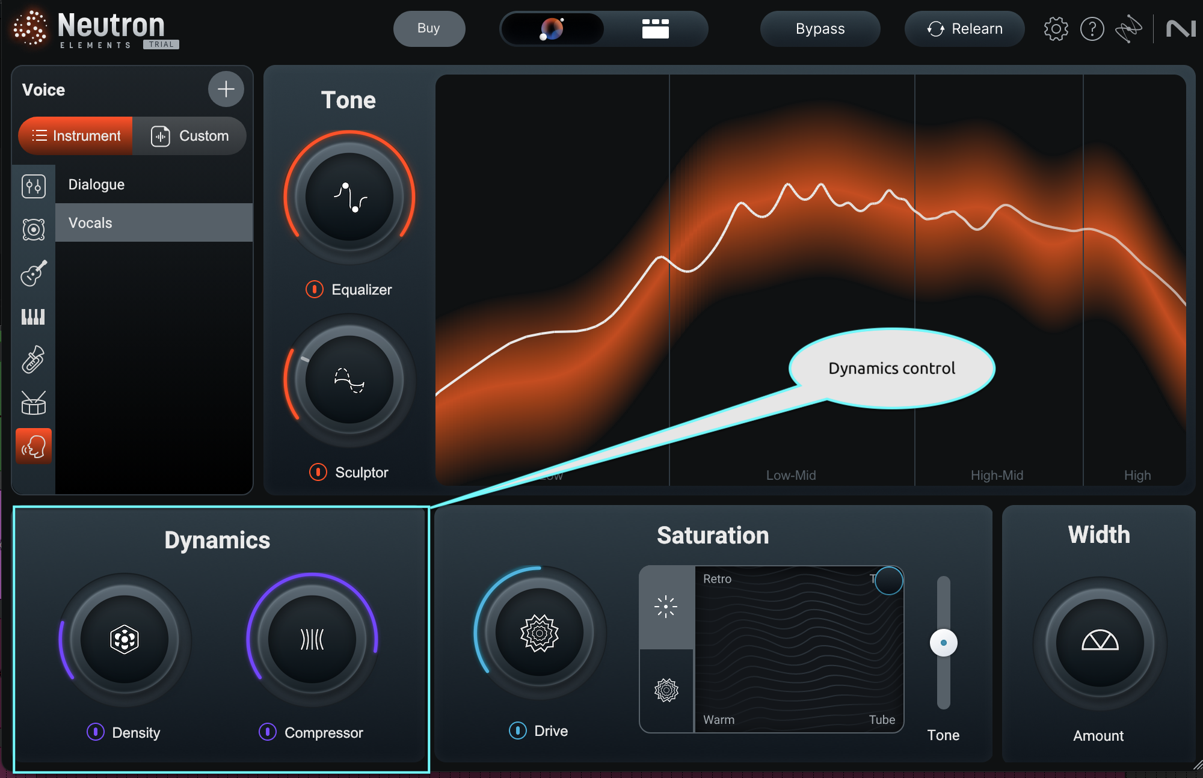Click the High-Mid band label
The width and height of the screenshot is (1203, 778).
click(997, 476)
